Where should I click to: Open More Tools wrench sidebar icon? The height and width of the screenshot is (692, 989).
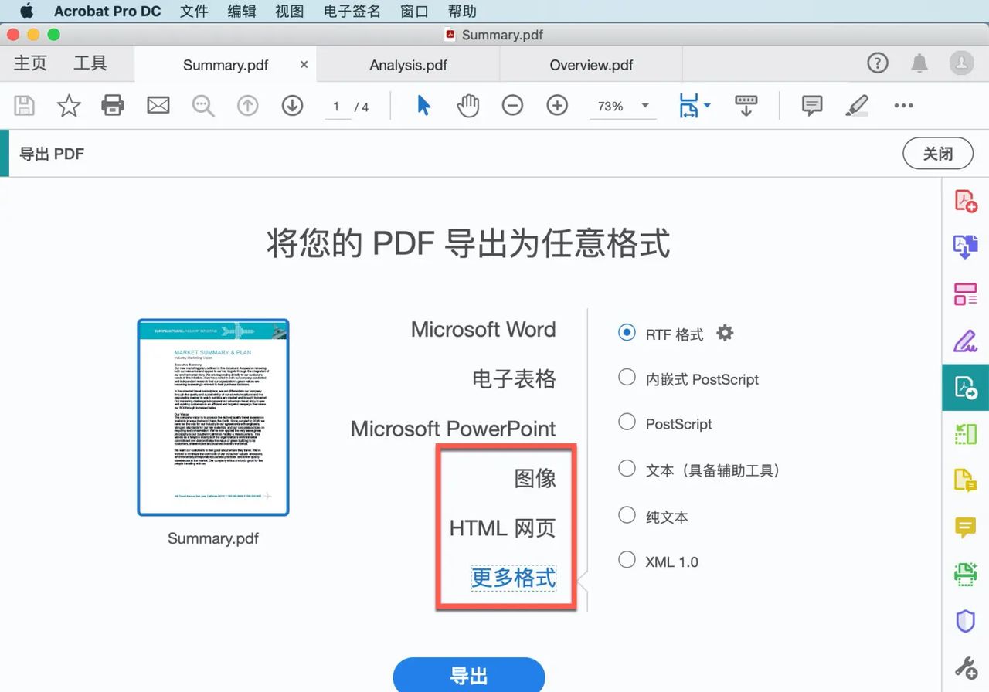click(966, 667)
